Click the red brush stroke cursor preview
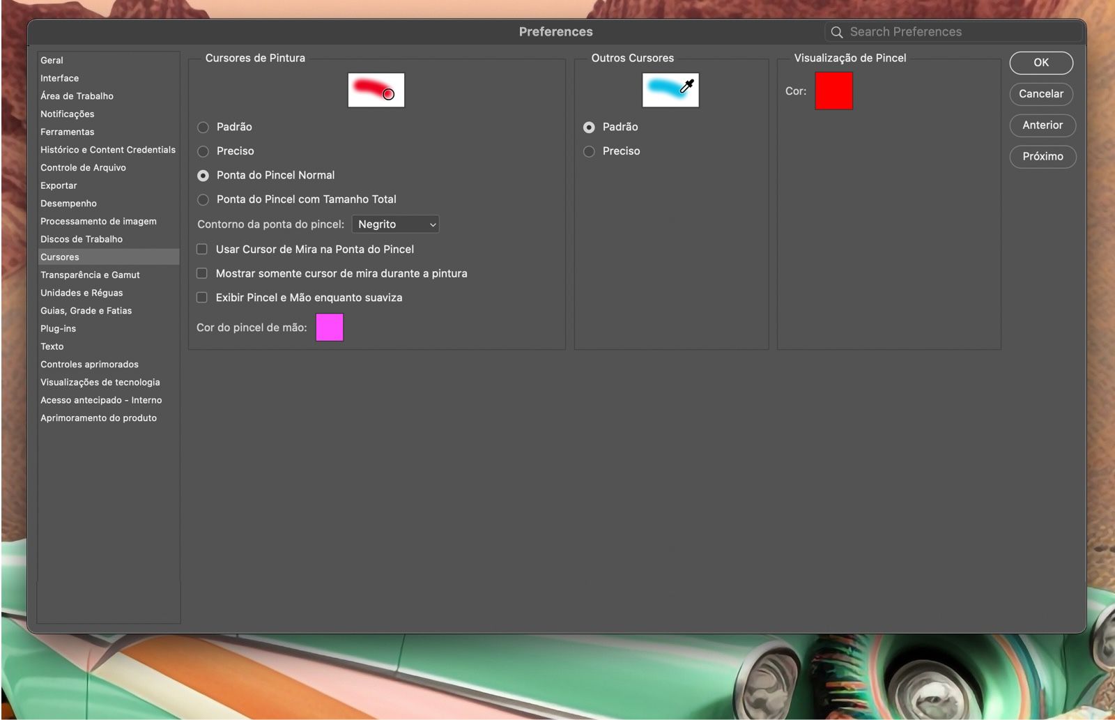 pos(376,89)
